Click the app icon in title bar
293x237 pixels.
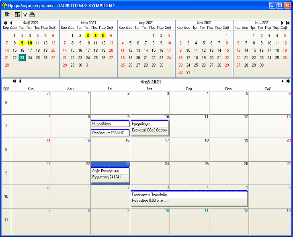coord(4,5)
